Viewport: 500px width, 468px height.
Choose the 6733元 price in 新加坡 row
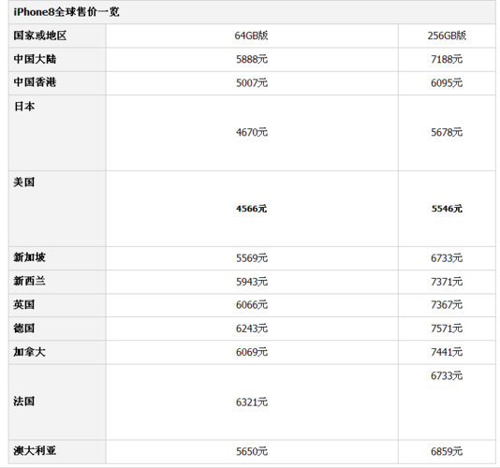(447, 258)
